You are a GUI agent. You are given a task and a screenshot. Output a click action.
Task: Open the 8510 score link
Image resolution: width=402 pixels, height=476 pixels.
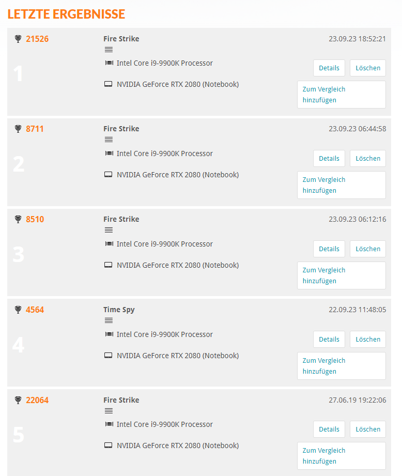[35, 219]
